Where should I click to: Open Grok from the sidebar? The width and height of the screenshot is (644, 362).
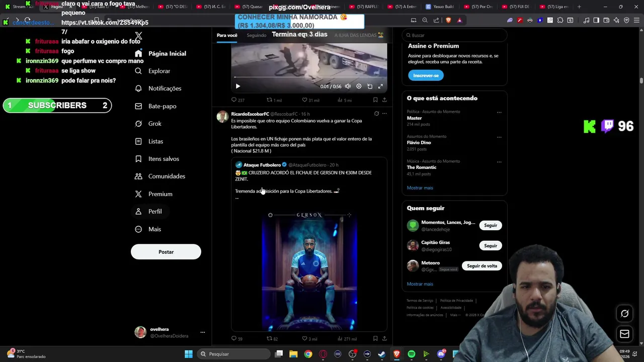pyautogui.click(x=148, y=124)
